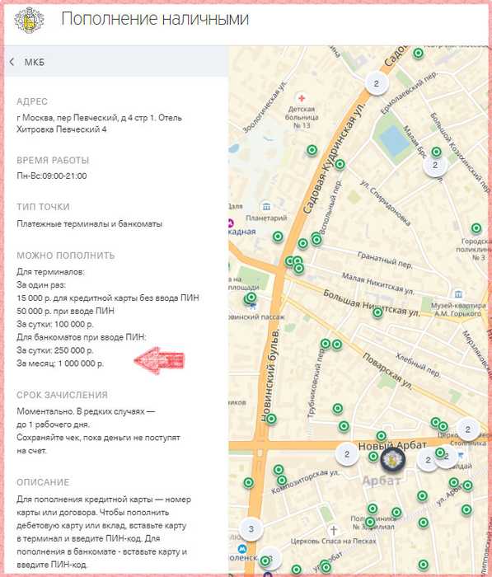This screenshot has width=492, height=577.
Task: Click green marker near Детская больница
Action: 312,150
